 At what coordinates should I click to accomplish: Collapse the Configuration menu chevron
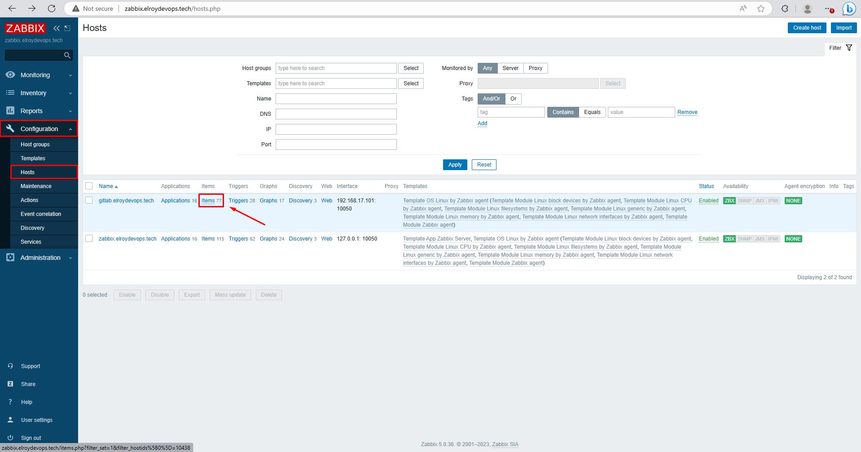point(70,129)
